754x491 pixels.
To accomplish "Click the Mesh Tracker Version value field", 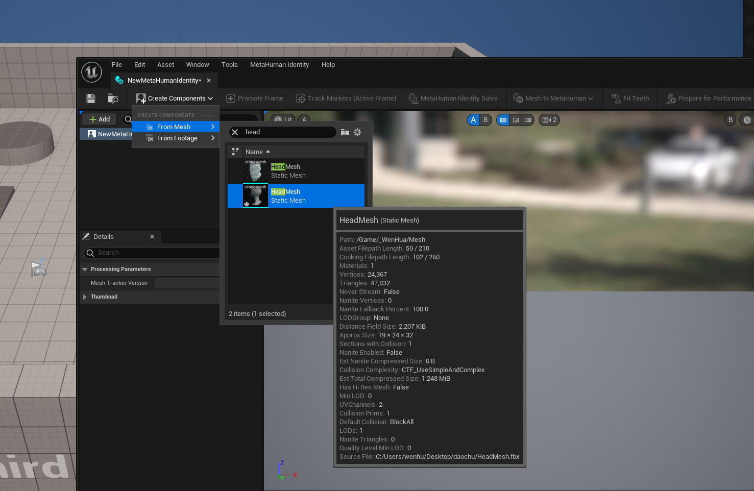I will click(187, 283).
